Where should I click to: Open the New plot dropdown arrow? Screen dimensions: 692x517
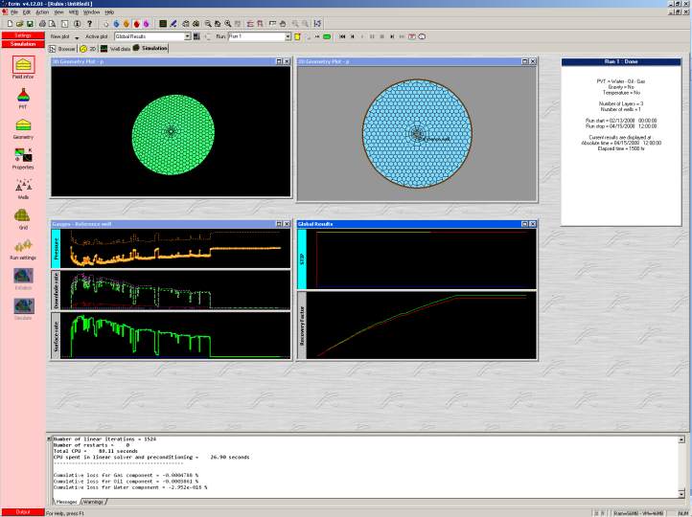click(x=77, y=37)
